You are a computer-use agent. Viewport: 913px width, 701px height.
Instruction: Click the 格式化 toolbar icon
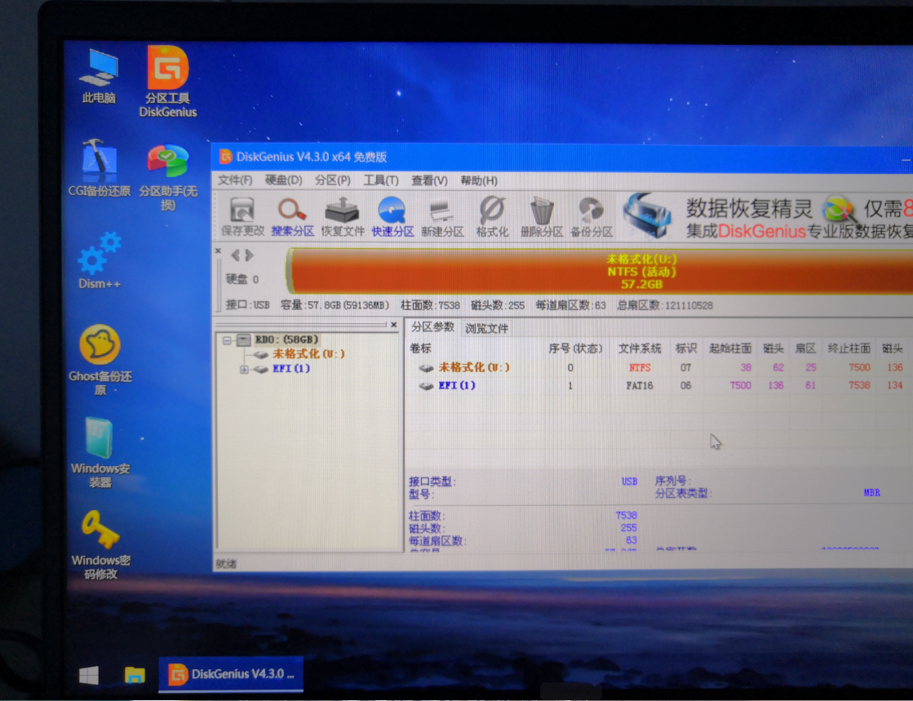click(492, 216)
